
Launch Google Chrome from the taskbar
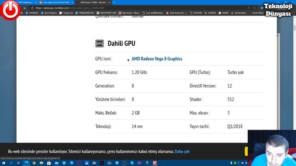[34, 163]
